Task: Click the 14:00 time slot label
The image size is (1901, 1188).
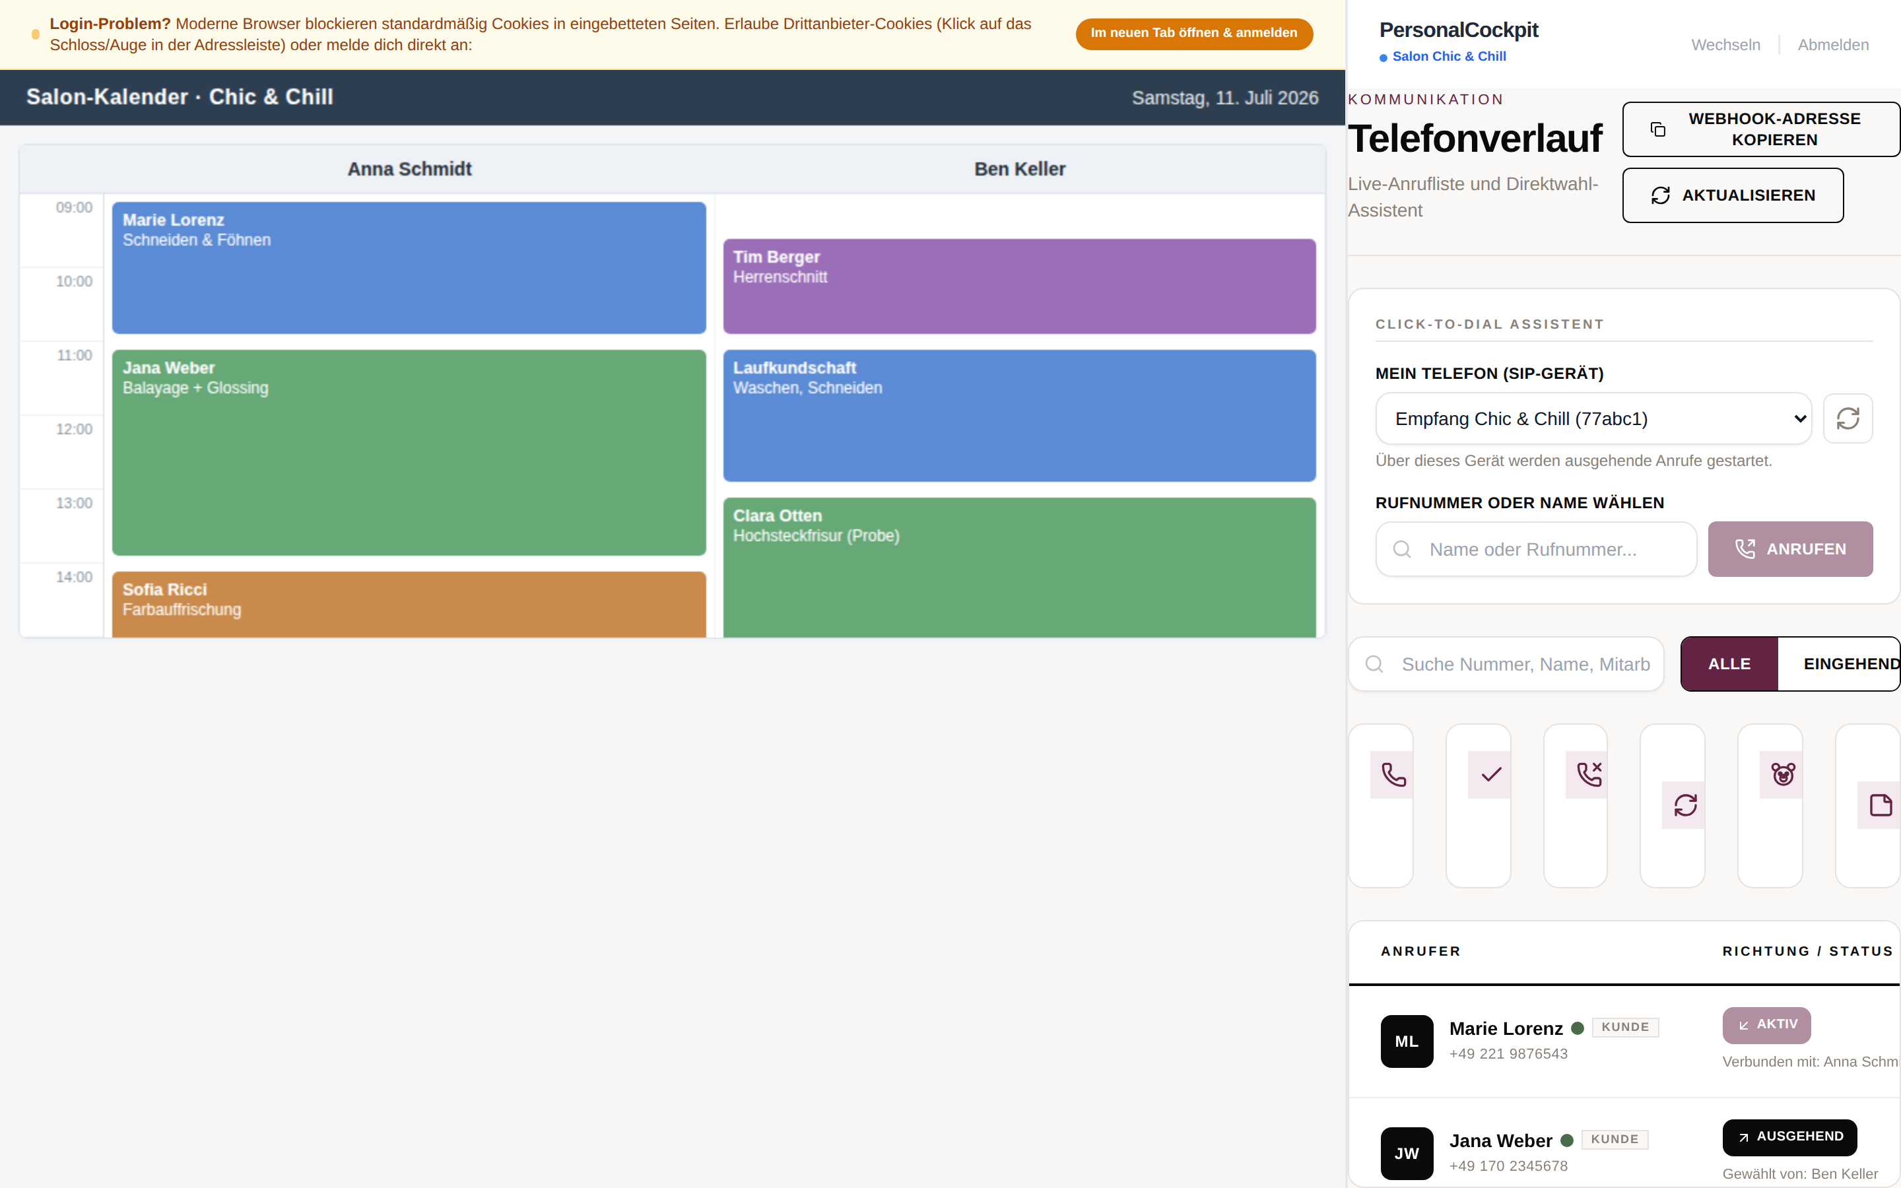Action: pyautogui.click(x=74, y=577)
